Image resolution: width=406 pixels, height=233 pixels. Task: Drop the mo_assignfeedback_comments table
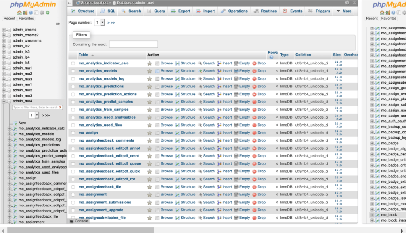[x=261, y=140]
